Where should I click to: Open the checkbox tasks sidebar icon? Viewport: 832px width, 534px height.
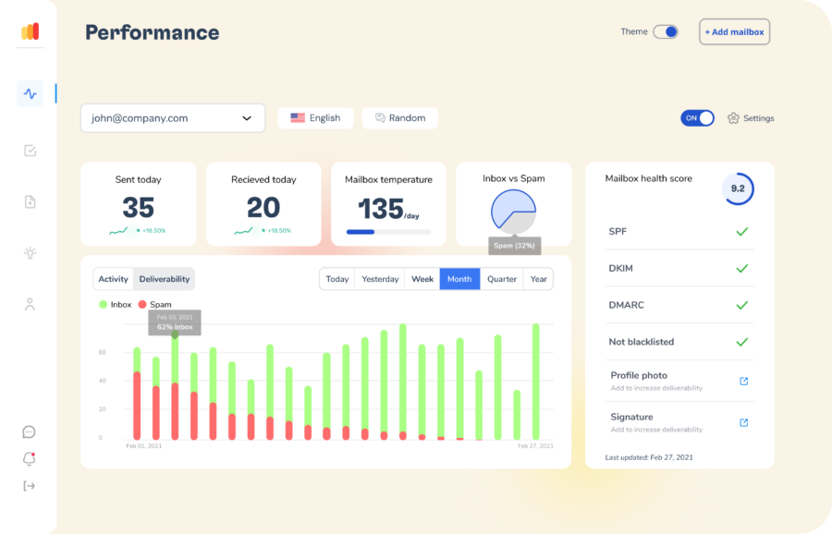point(31,151)
